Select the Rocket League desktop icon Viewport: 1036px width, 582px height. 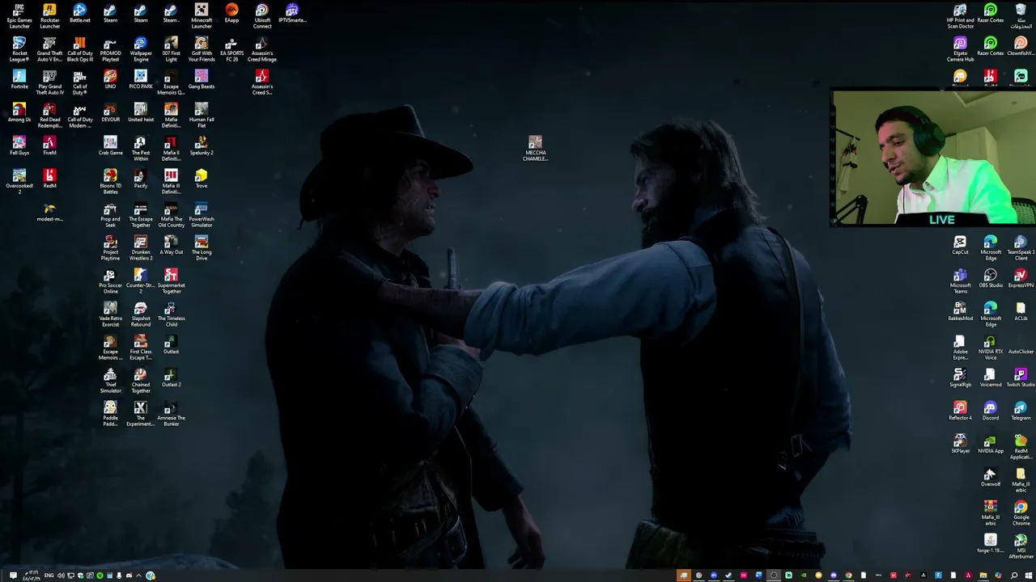pos(19,49)
